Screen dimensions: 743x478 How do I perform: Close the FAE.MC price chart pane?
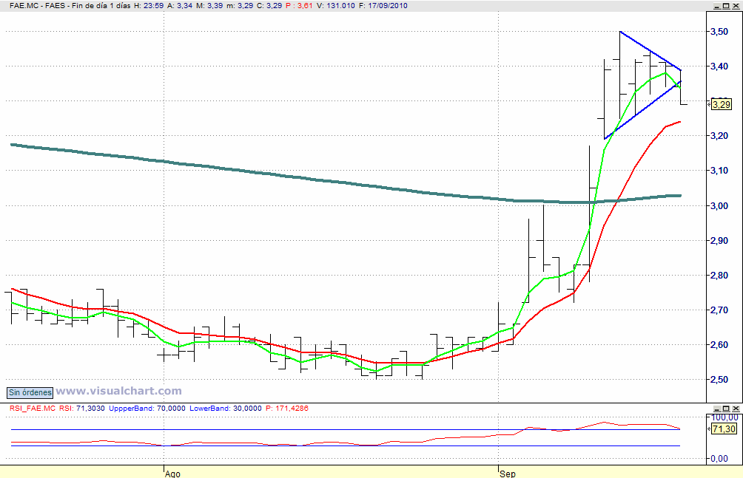click(736, 6)
